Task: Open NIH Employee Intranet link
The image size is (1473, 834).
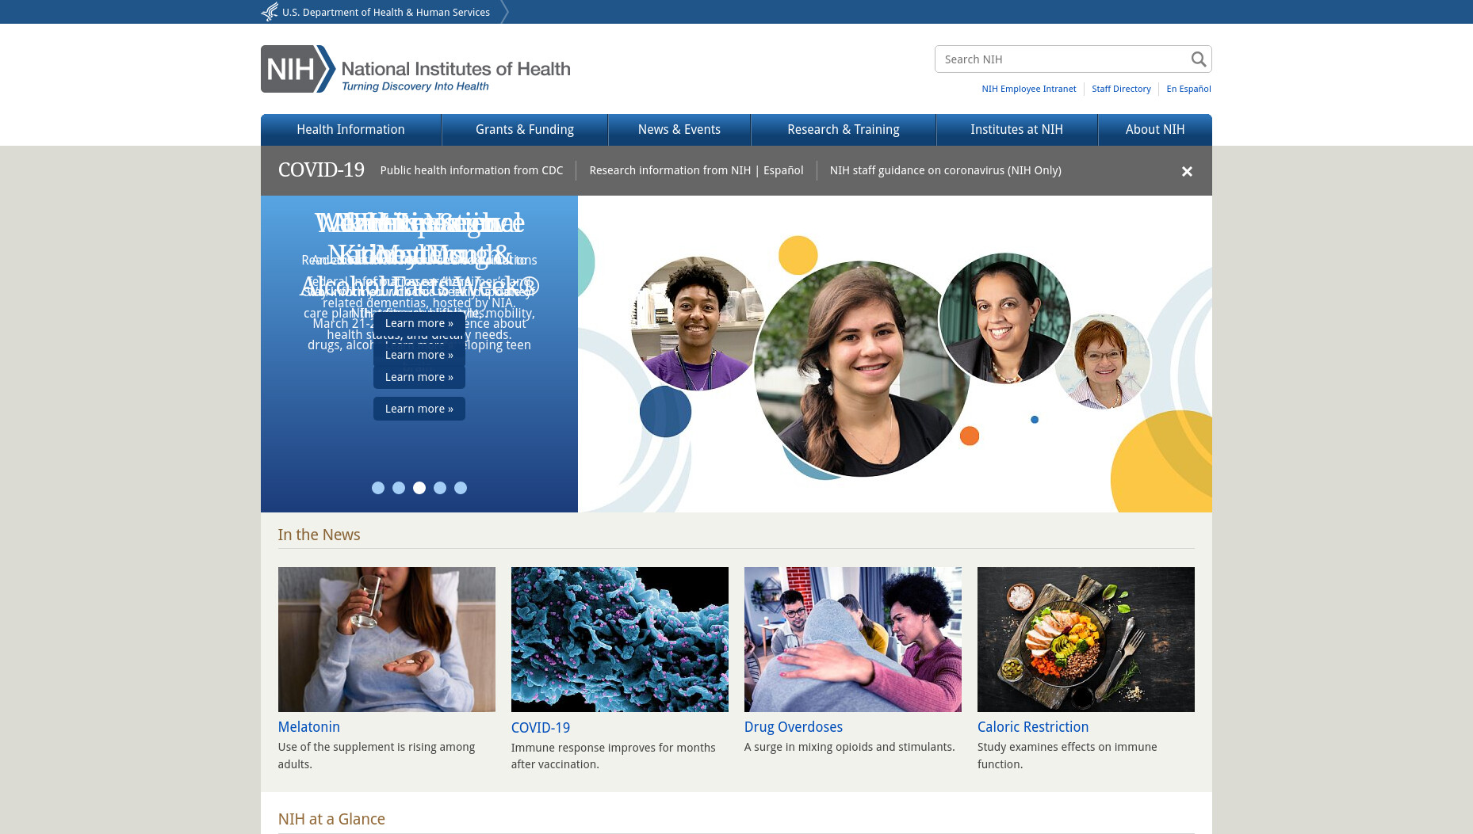Action: click(1029, 89)
